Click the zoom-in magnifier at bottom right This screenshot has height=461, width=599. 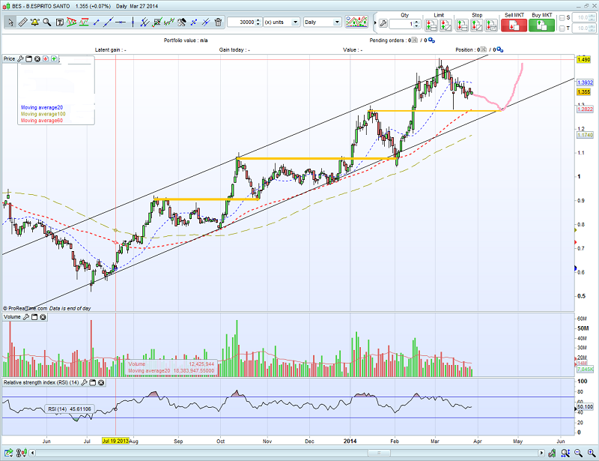pos(591,454)
